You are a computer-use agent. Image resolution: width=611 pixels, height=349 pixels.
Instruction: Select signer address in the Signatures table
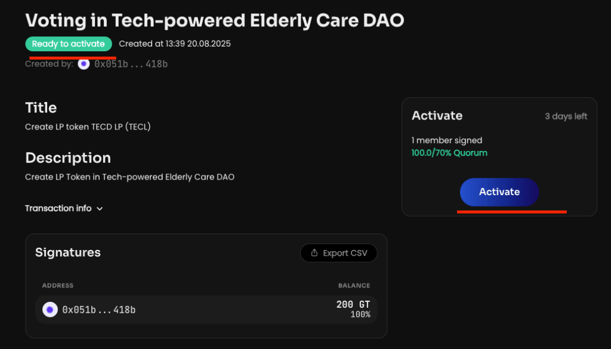click(98, 310)
